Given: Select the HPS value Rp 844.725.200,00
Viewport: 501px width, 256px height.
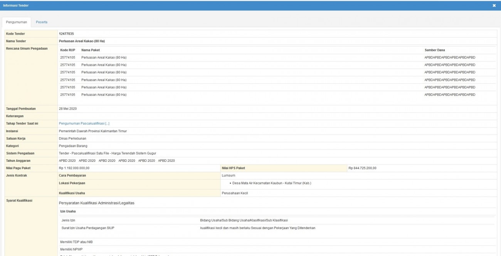Looking at the screenshot, I should (x=362, y=168).
